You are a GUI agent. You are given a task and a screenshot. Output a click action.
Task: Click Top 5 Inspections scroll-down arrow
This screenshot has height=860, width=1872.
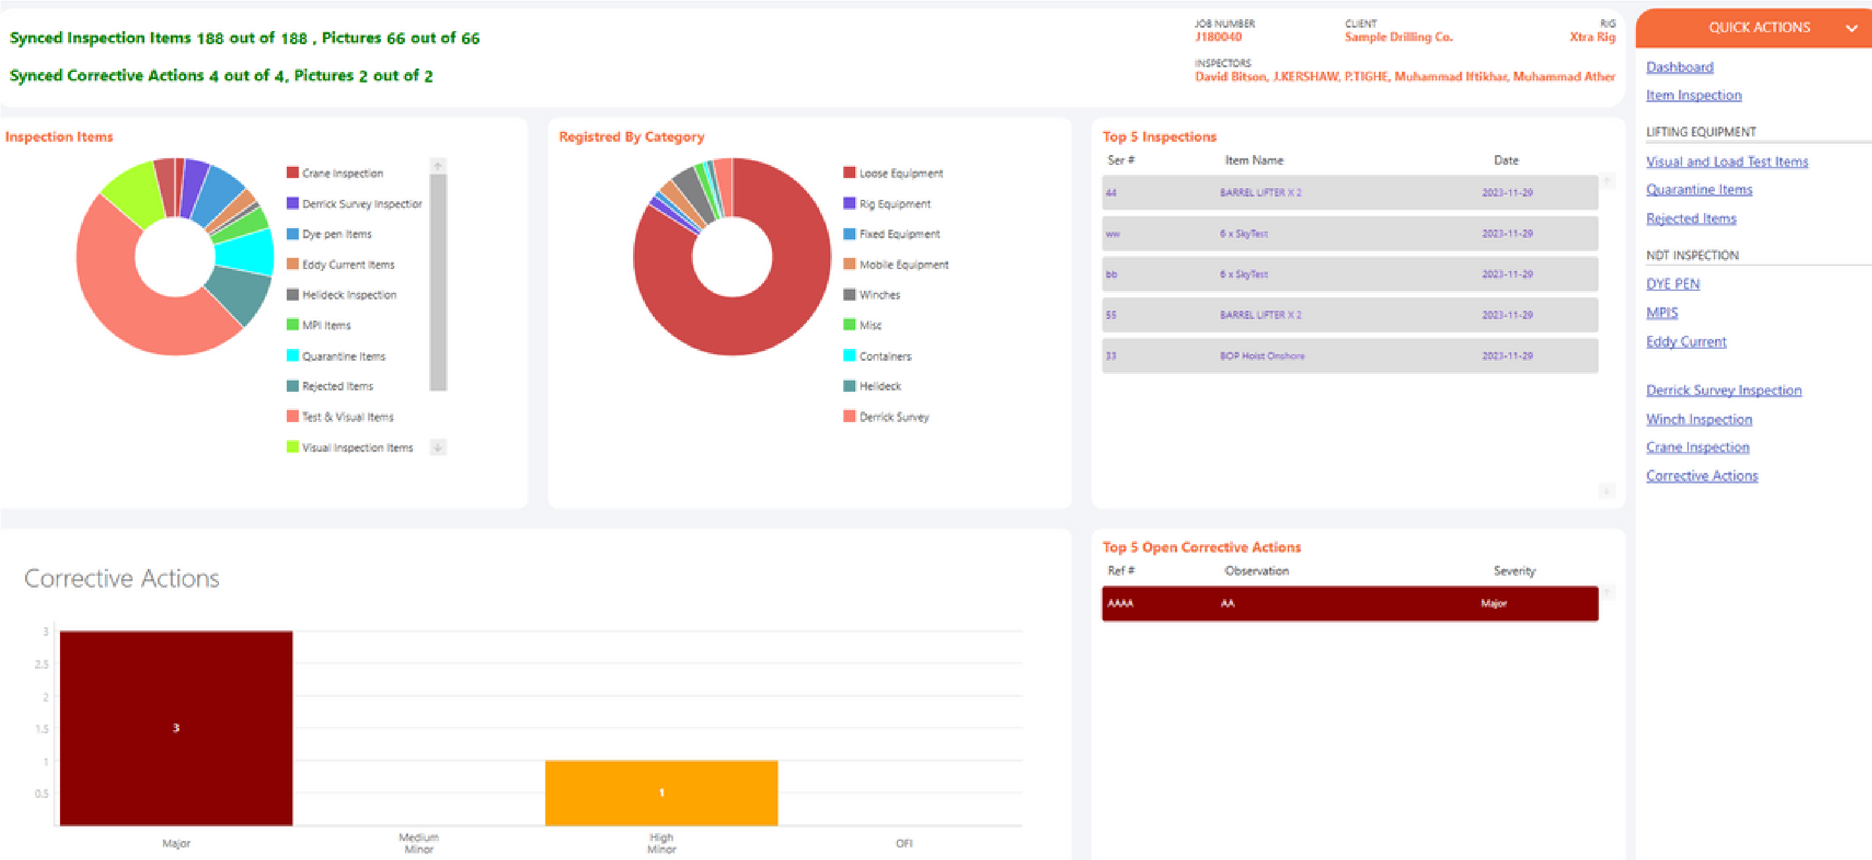coord(1607,491)
